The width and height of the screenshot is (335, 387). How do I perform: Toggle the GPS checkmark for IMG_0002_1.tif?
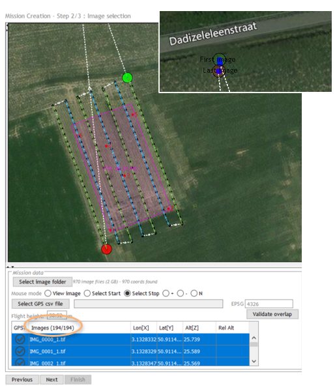20,362
